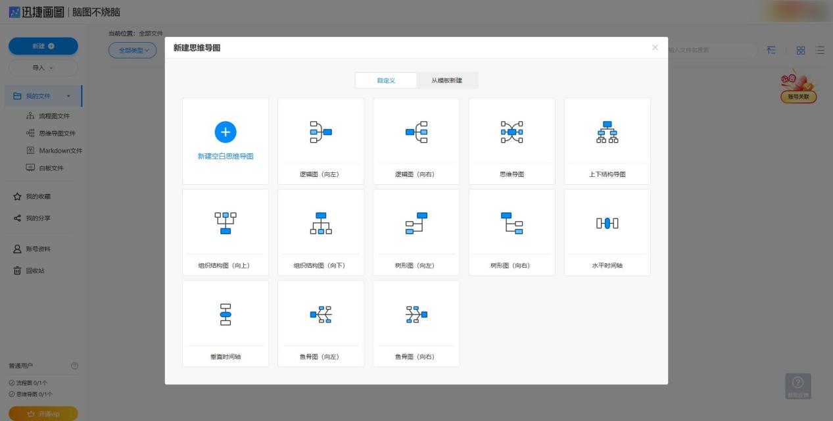Click the 迅捷画图 logo
Image resolution: width=833 pixels, height=421 pixels.
(36, 12)
